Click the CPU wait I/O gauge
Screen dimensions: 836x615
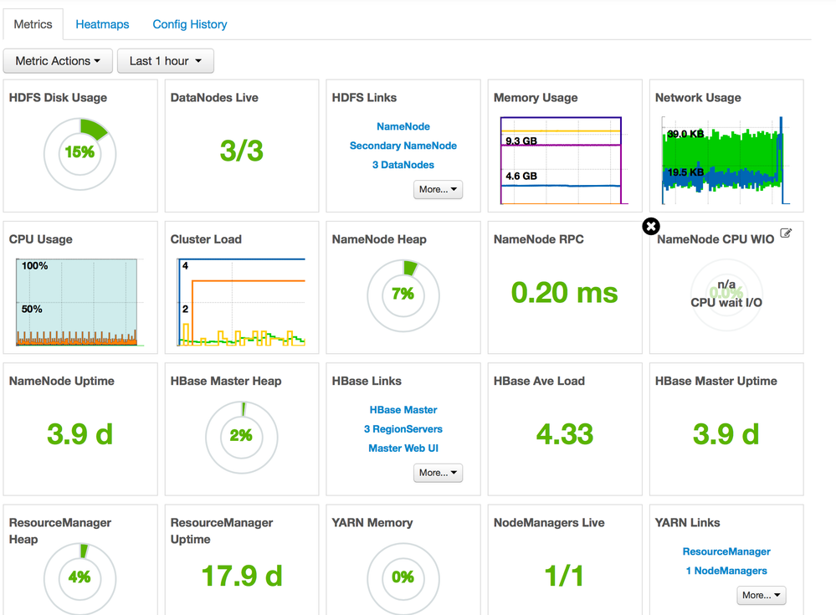click(726, 295)
